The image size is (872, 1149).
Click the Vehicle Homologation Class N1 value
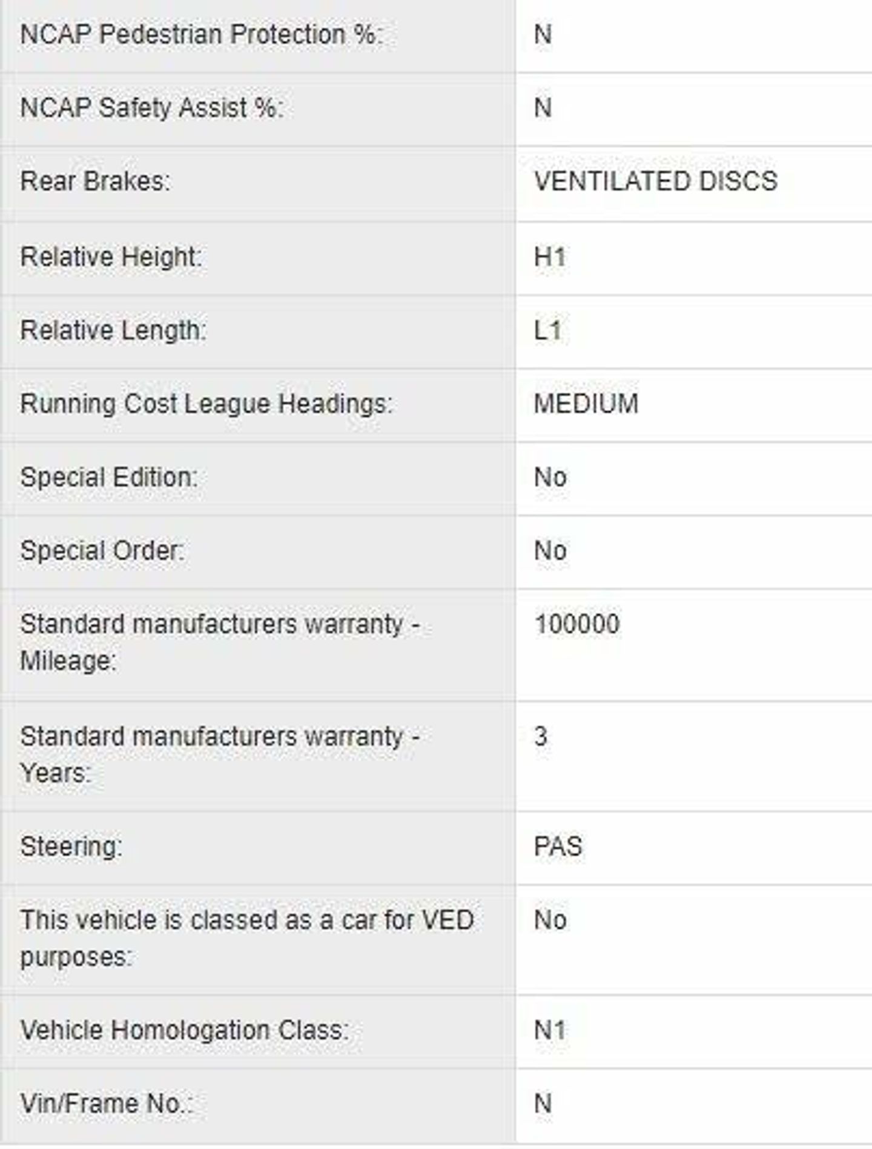click(x=550, y=1030)
